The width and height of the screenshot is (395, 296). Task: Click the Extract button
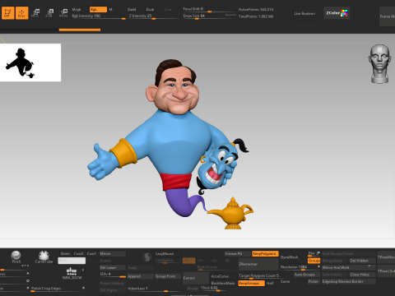coord(196,279)
